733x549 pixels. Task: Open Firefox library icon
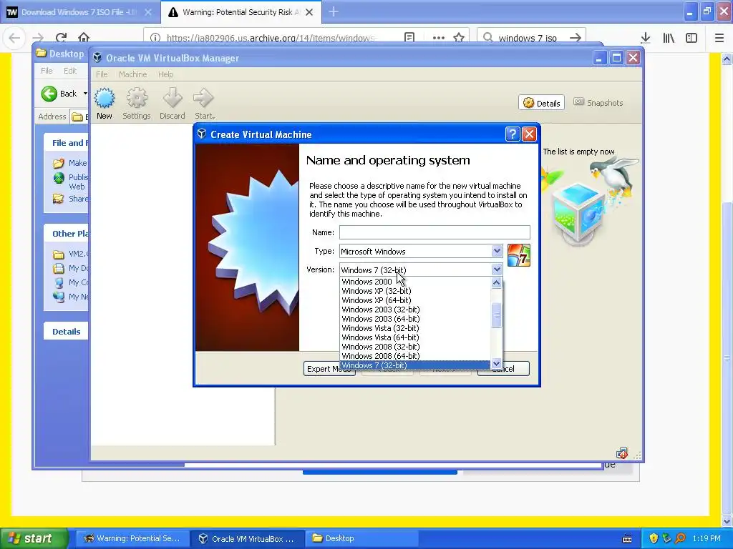coord(669,37)
